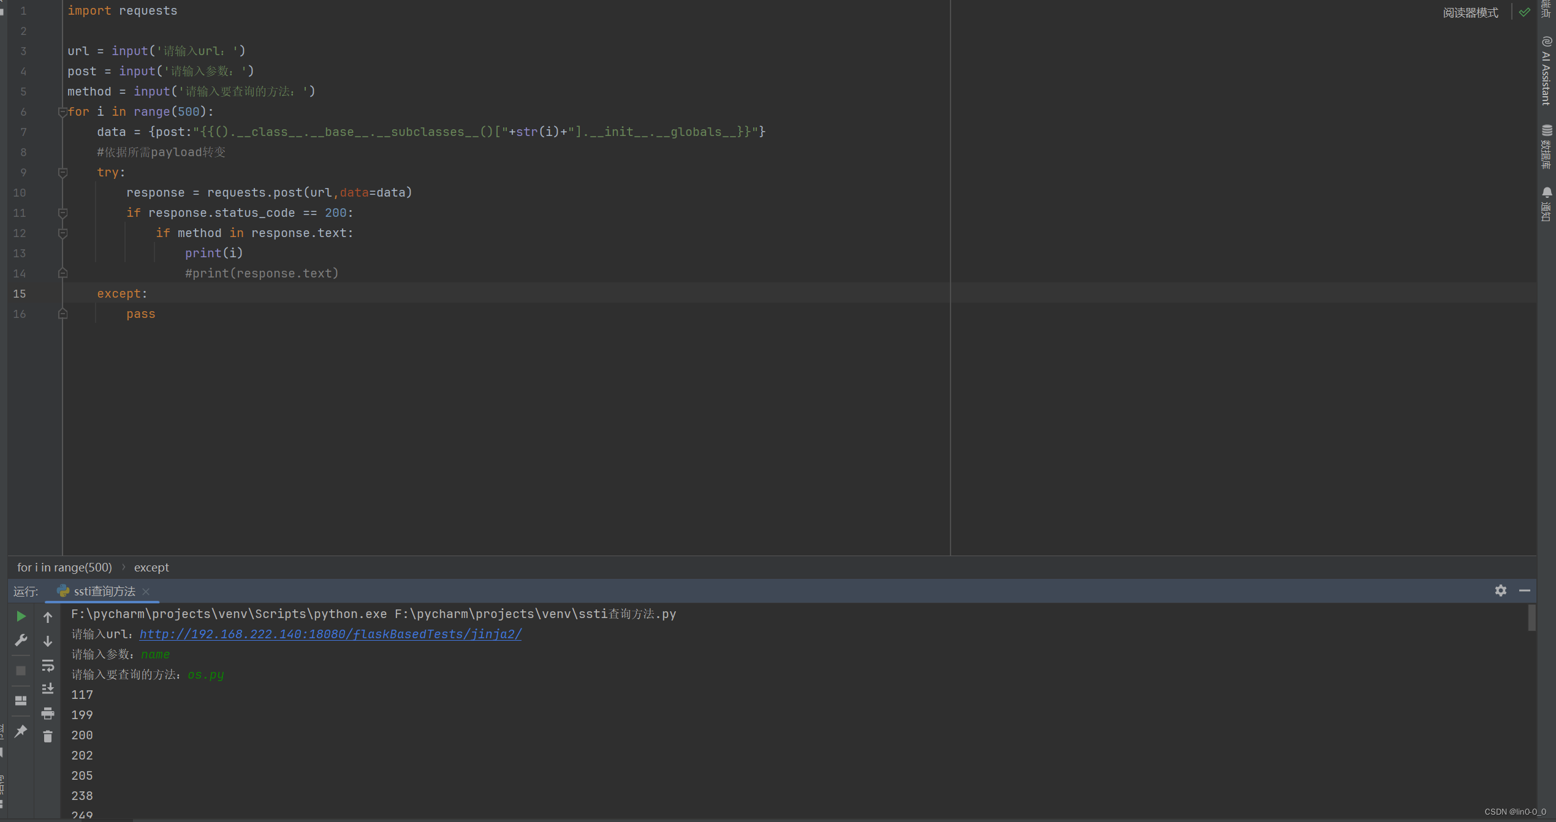This screenshot has width=1556, height=822.
Task: Click the for i in range(500) breadcrumb
Action: pos(64,567)
